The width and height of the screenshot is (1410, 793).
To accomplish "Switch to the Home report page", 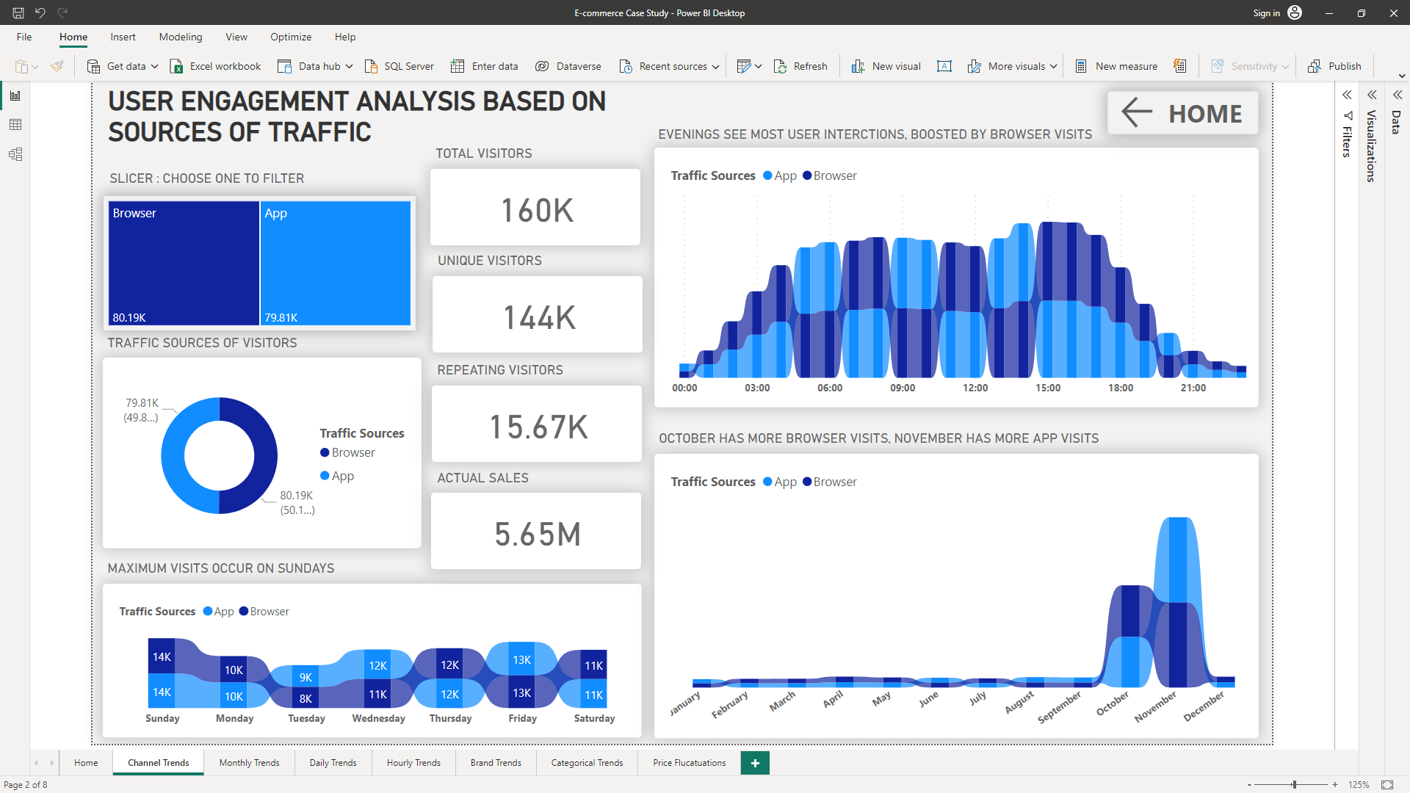I will [x=86, y=763].
